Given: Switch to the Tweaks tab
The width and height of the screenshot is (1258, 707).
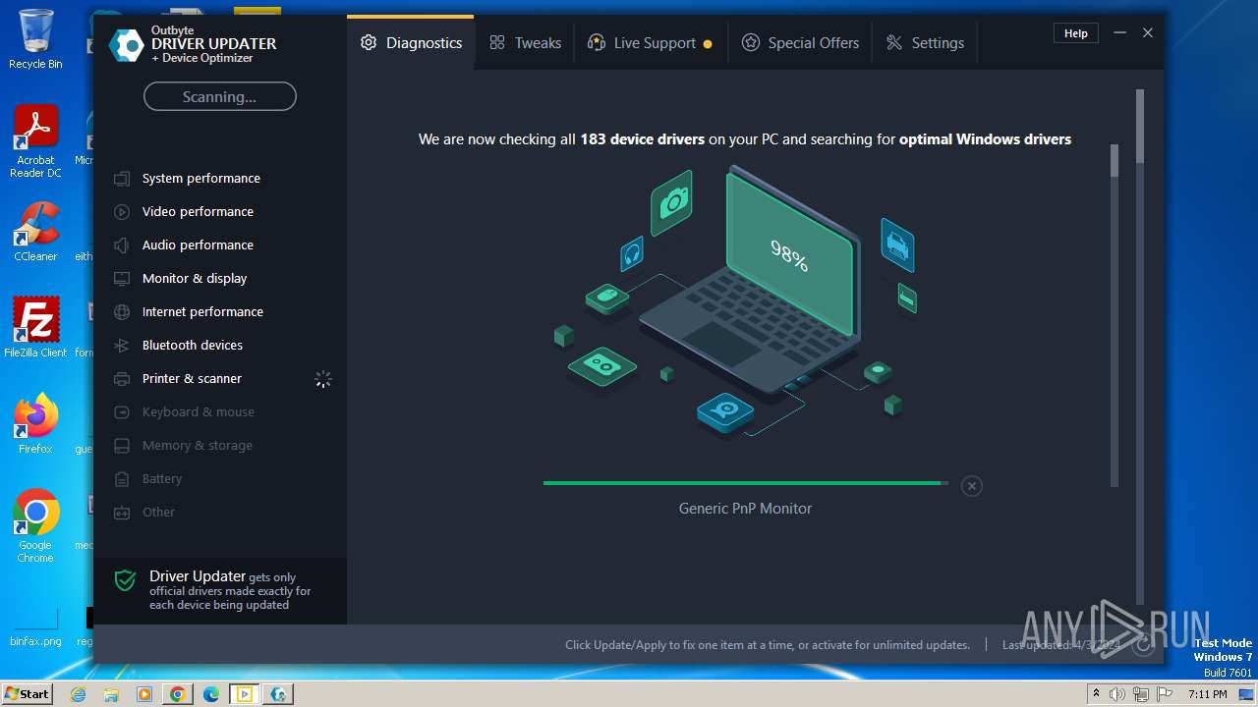Looking at the screenshot, I should pyautogui.click(x=525, y=43).
